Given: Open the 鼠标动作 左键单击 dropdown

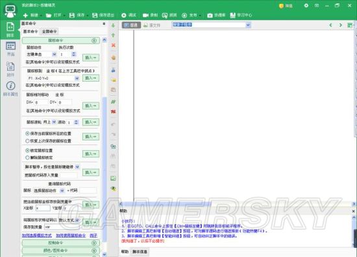Looking at the screenshot, I should tap(54, 54).
